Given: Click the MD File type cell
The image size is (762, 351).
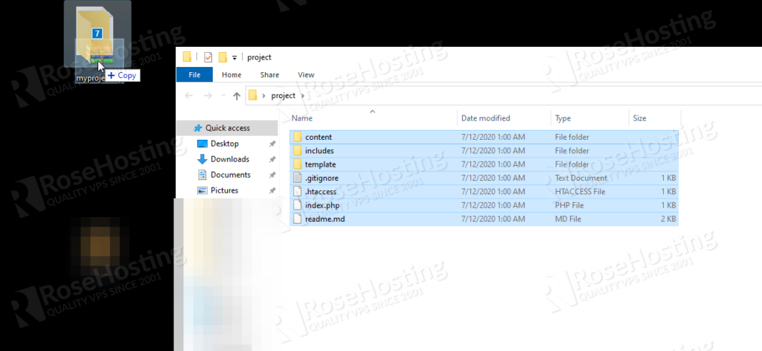Looking at the screenshot, I should [x=568, y=219].
